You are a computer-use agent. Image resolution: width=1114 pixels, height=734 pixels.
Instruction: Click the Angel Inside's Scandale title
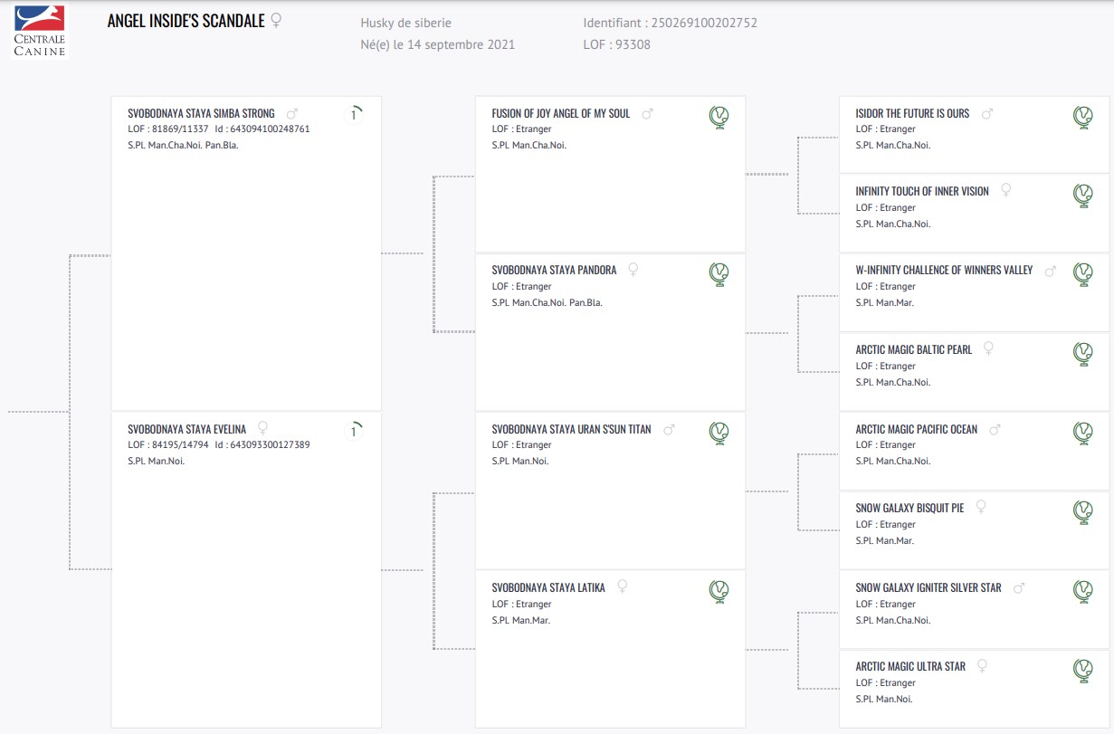tap(186, 21)
